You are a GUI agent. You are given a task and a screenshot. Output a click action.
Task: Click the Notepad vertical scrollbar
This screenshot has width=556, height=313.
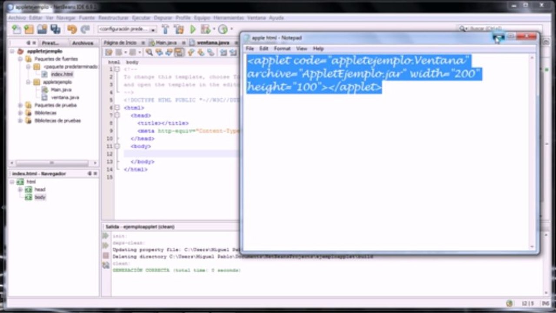tap(533, 152)
